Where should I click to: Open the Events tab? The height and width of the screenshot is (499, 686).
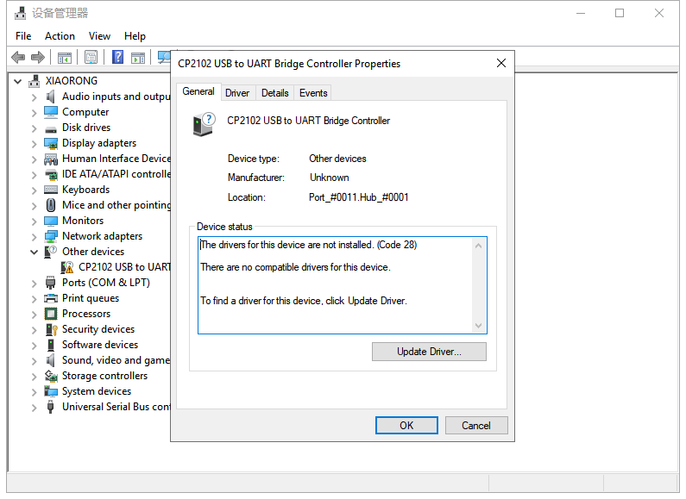[313, 93]
